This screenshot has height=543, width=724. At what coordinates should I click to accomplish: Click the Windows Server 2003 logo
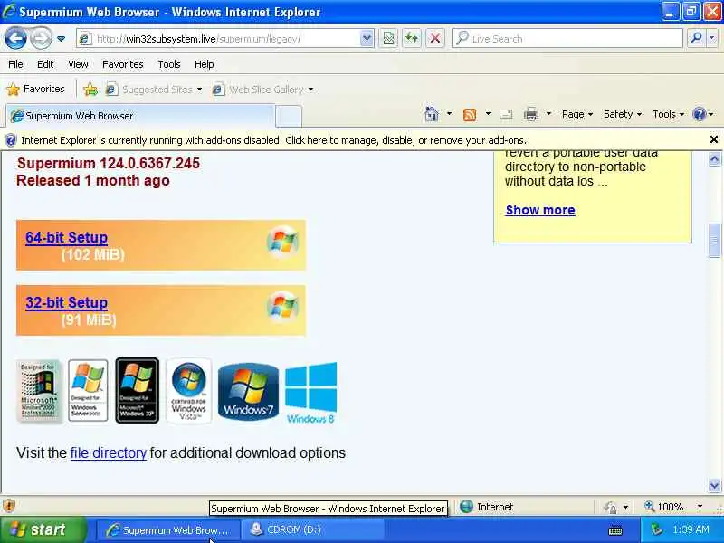(x=88, y=391)
